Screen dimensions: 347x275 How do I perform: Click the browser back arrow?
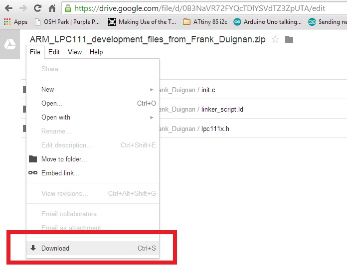coord(8,8)
